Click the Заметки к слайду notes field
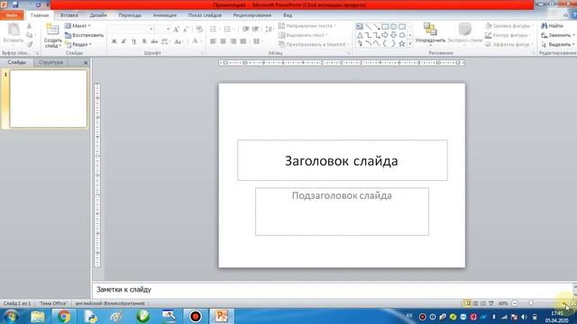The height and width of the screenshot is (324, 577). coord(333,290)
